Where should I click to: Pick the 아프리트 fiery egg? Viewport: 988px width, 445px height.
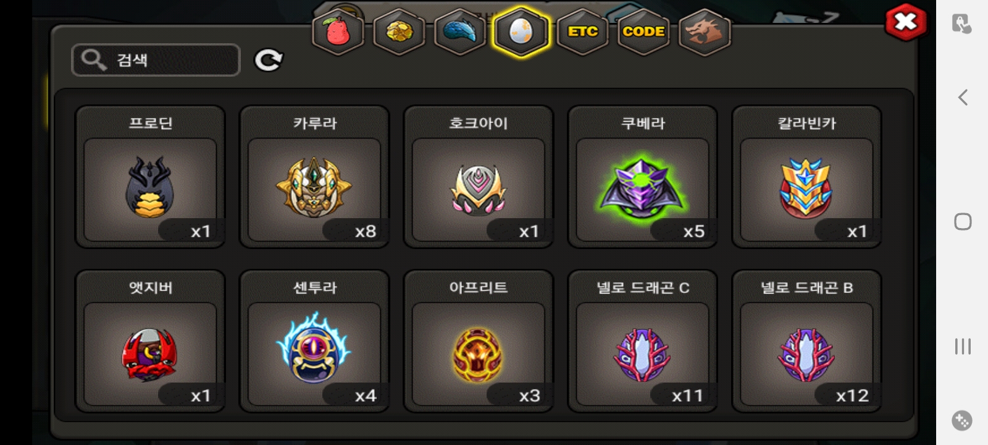(x=479, y=341)
